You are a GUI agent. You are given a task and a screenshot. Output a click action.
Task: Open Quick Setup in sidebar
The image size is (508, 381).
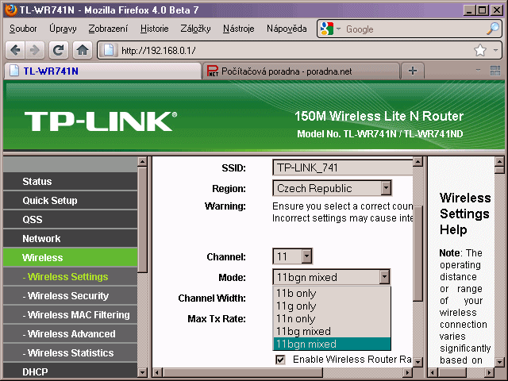coord(71,201)
